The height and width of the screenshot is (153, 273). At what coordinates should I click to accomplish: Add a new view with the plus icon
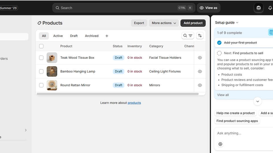click(107, 36)
